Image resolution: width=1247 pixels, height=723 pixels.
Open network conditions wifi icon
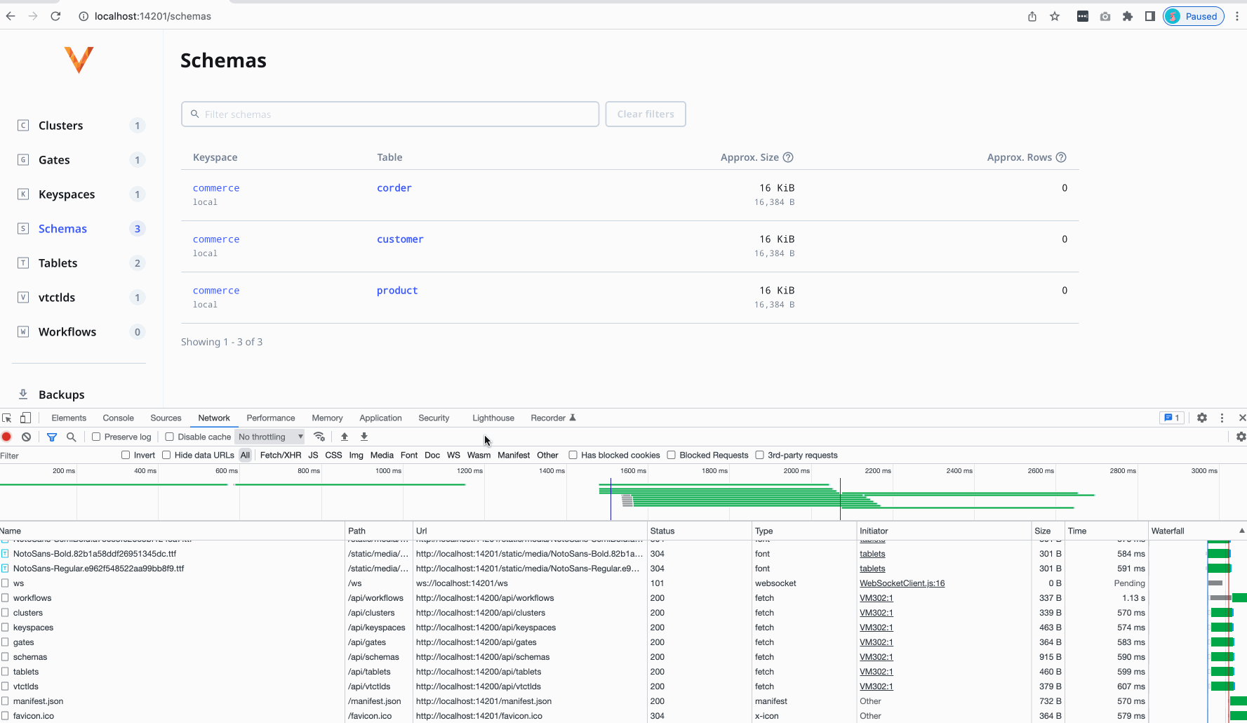coord(319,437)
